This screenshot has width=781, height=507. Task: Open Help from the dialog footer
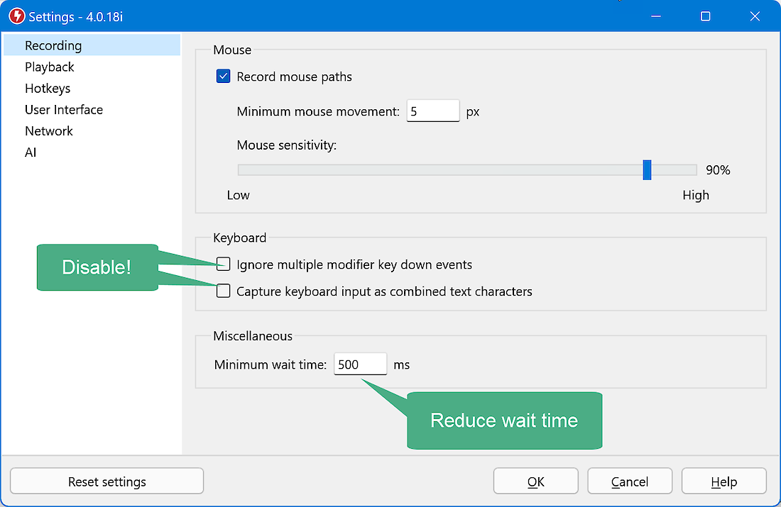click(723, 481)
